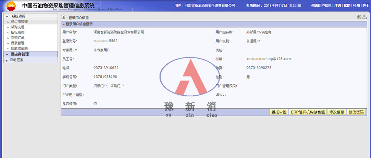Click the 修改密码 button
This screenshot has height=158, width=371.
click(x=356, y=112)
